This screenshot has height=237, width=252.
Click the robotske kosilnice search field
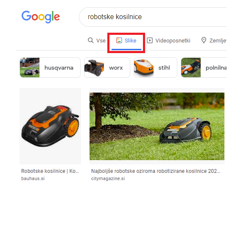[x=153, y=17]
